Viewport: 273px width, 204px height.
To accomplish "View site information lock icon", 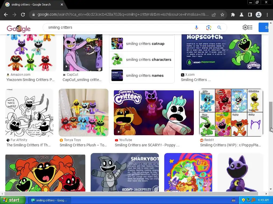I will [x=33, y=15].
